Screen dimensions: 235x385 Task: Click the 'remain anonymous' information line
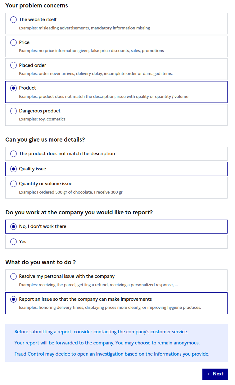107,343
